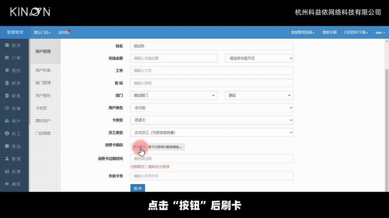Image resolution: width=389 pixels, height=218 pixels.
Task: Open the 通知 speaker notification icon
Action: click(x=7, y=184)
